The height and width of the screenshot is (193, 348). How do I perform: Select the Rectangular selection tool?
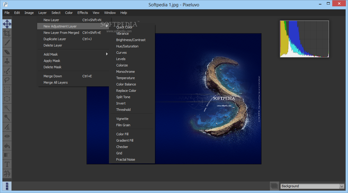[x=7, y=89]
